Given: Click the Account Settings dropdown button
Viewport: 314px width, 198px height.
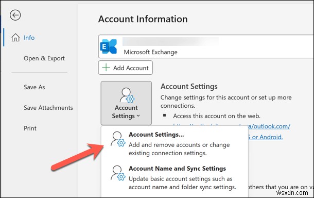Looking at the screenshot, I should click(126, 103).
